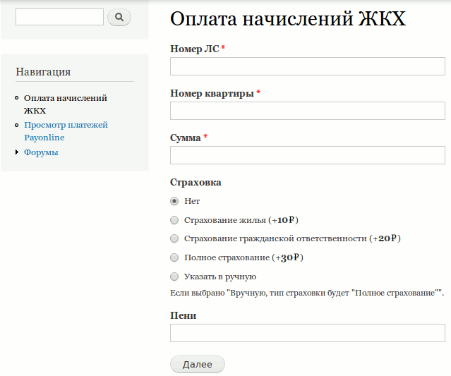Open the Форумы link

coord(41,152)
